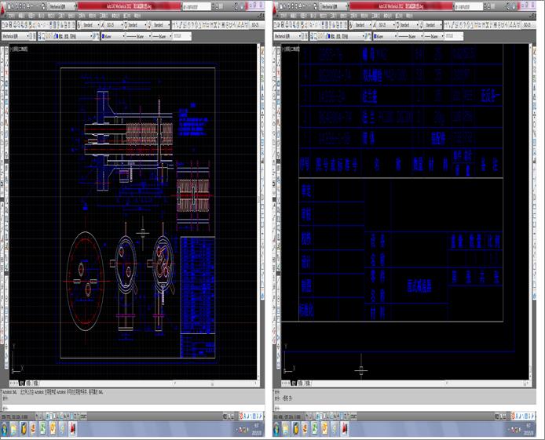
Task: Click the vertical scrollbar of the left window's drawing area
Action: point(258,212)
